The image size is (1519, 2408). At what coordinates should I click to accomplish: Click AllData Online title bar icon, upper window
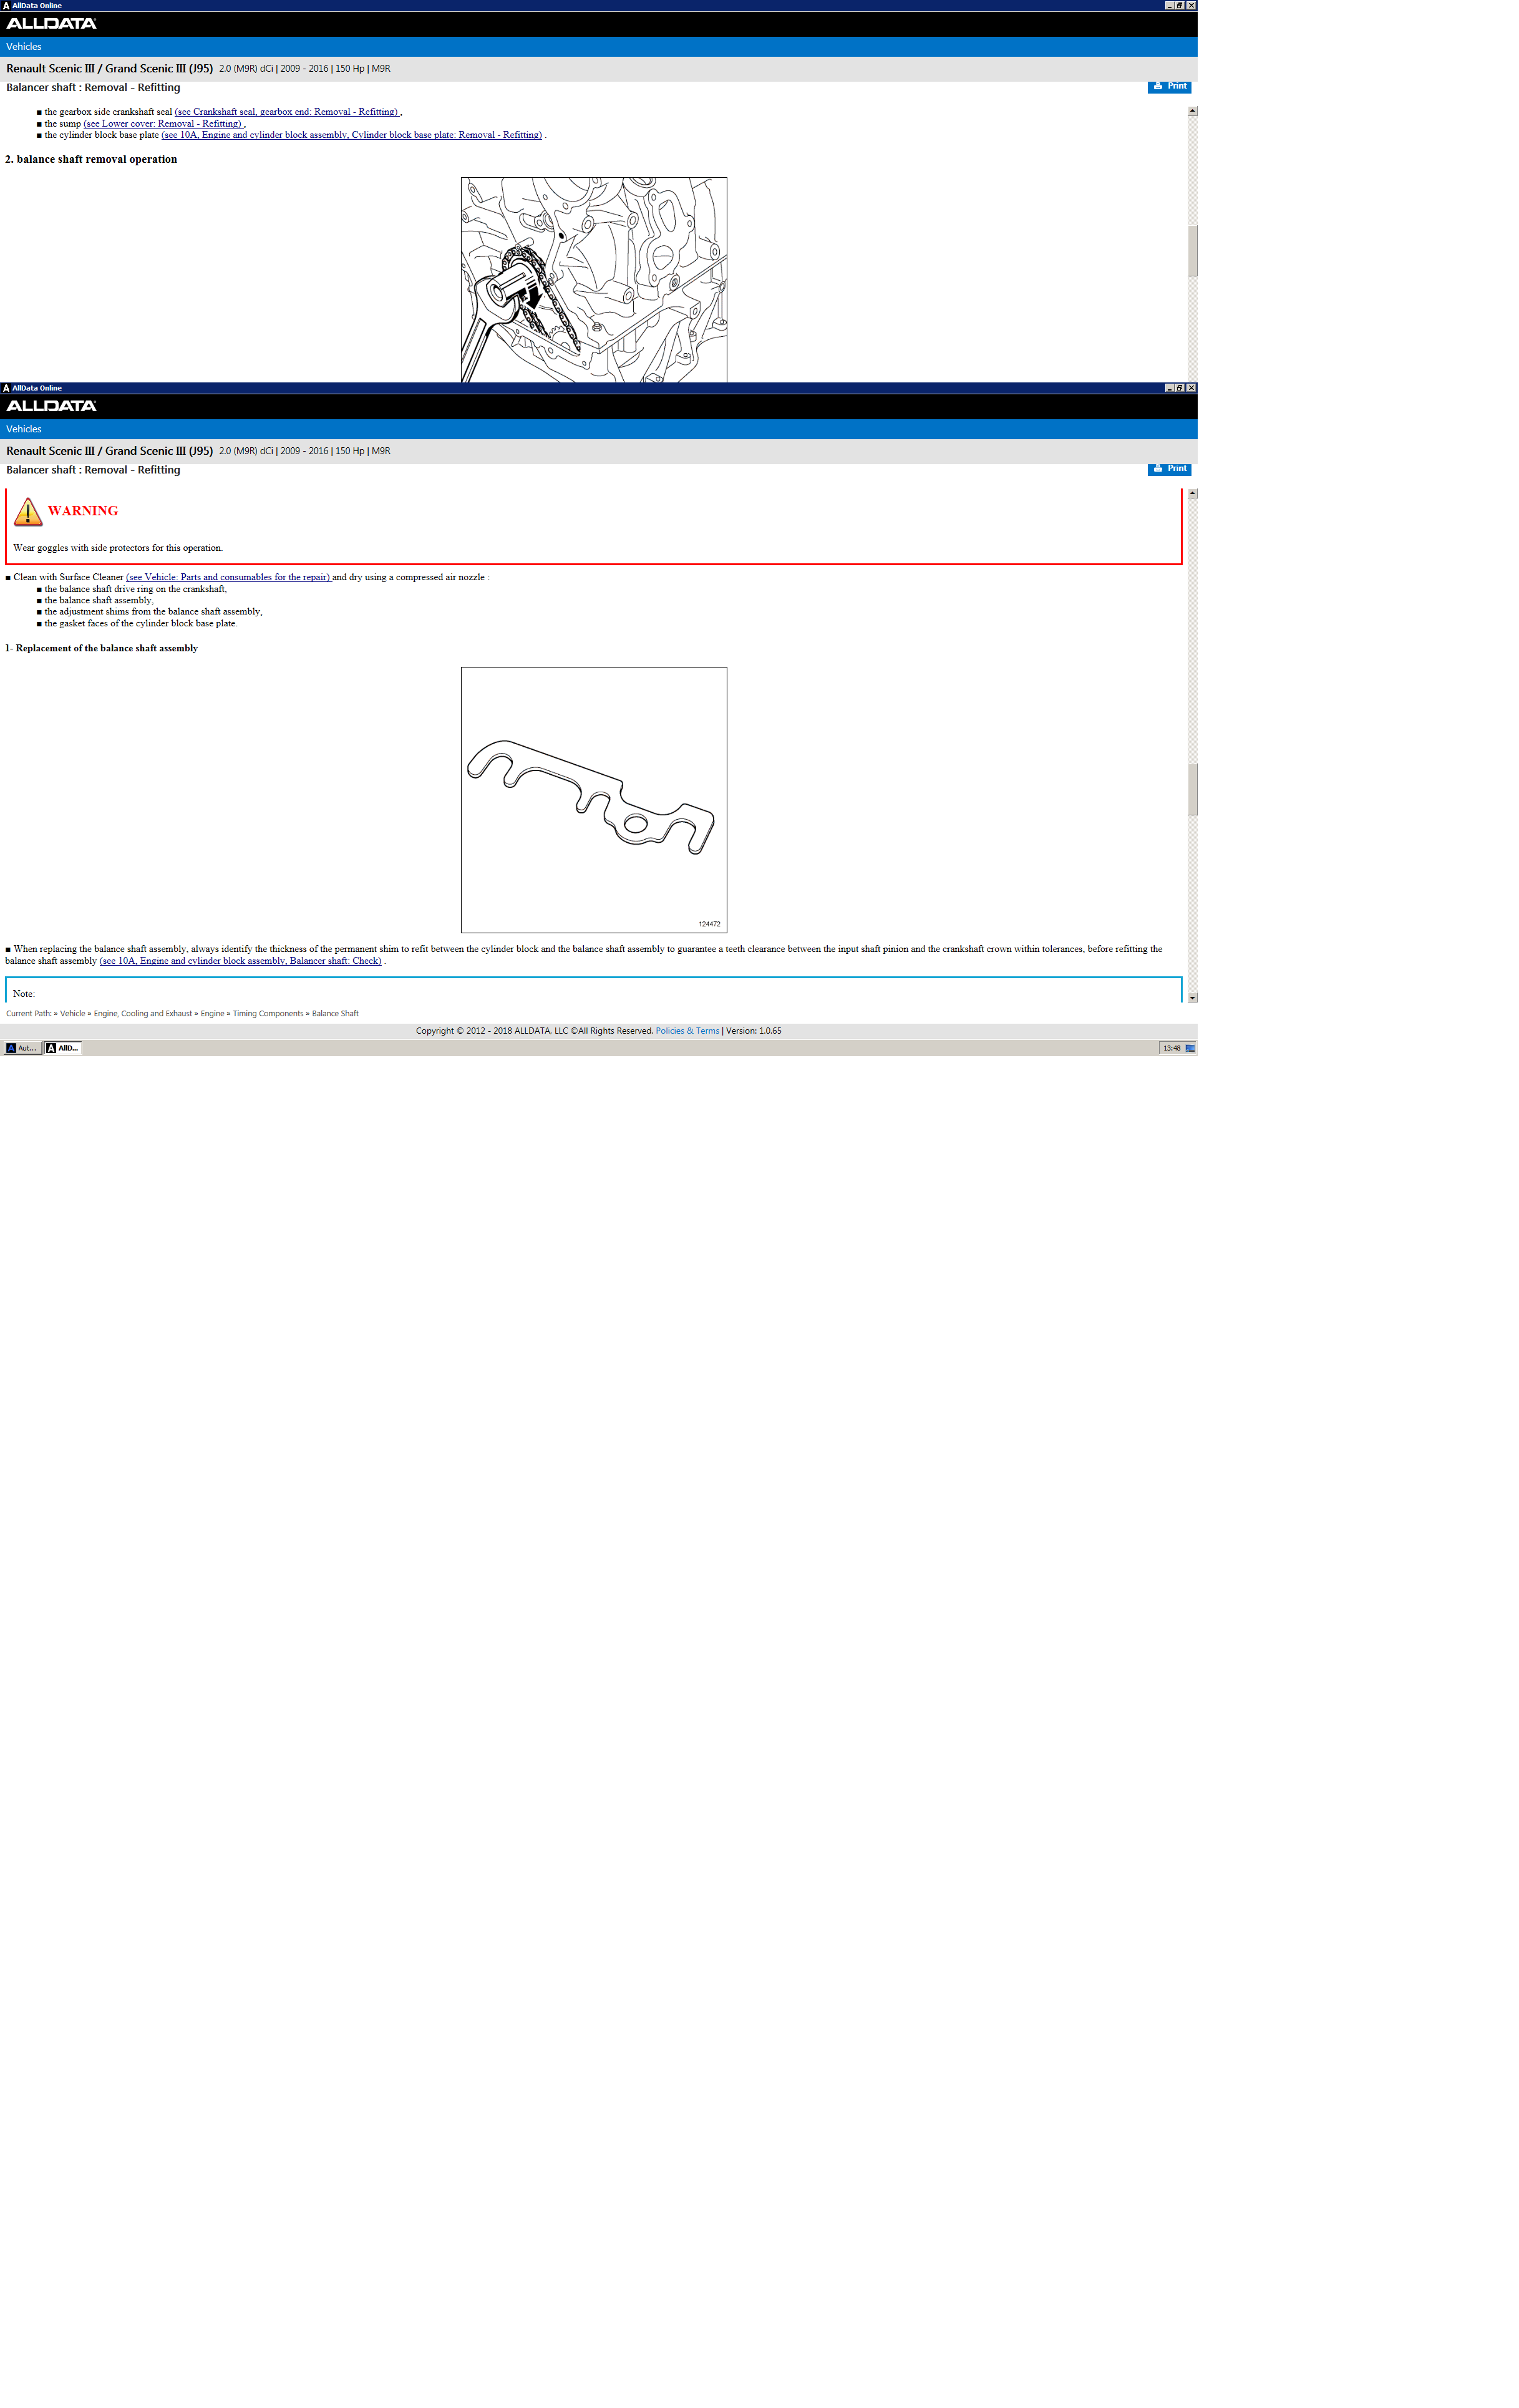pos(6,6)
